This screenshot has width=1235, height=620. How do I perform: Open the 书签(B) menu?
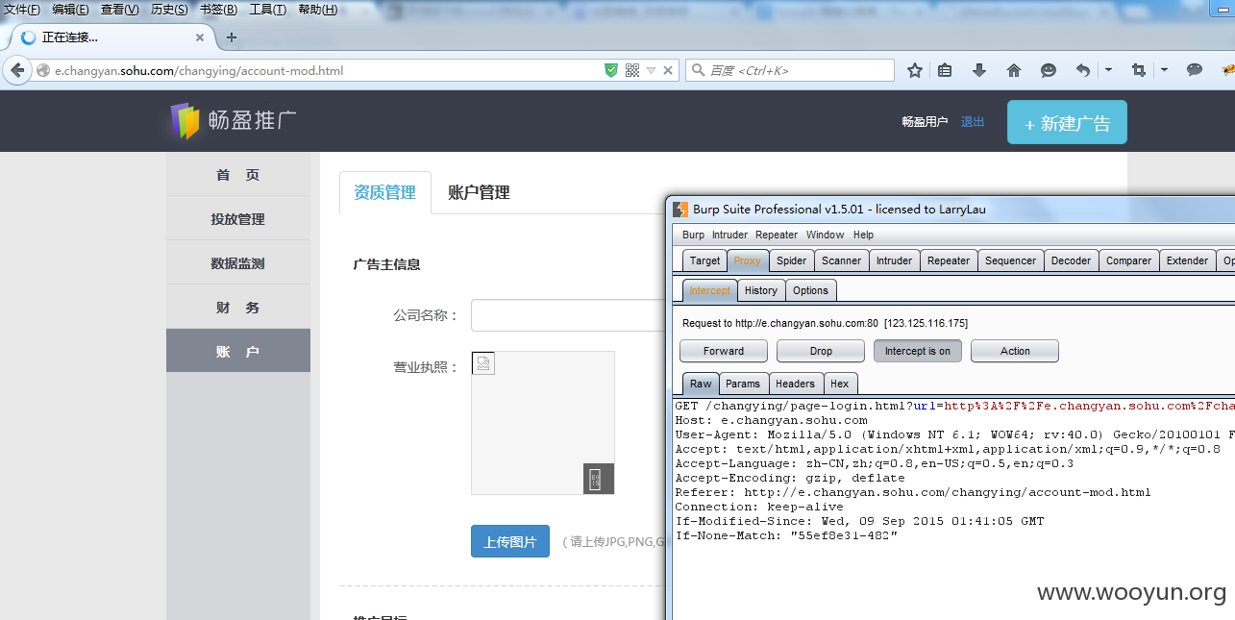point(218,10)
